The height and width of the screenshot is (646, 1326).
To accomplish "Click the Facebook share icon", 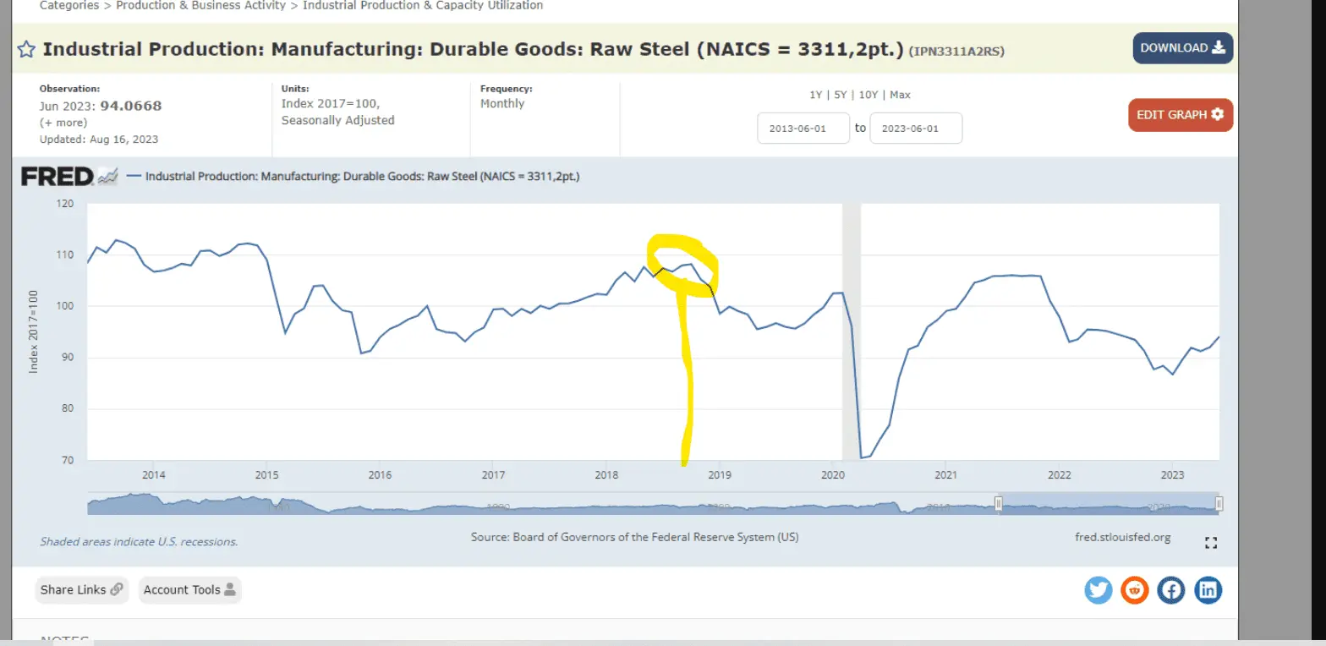I will 1171,590.
